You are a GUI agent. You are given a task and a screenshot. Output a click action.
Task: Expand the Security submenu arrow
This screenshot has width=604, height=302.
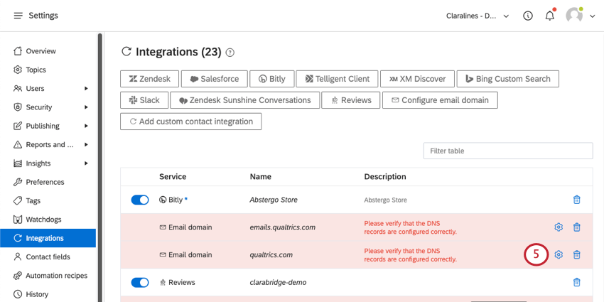point(86,107)
